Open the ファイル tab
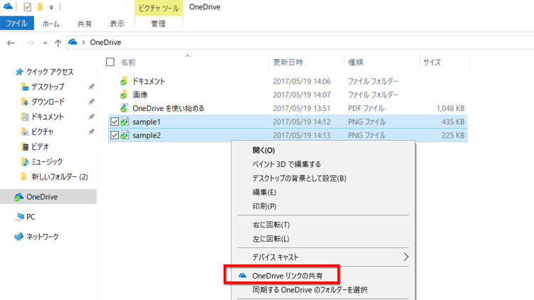Screen dimensions: 534x300 click(x=16, y=23)
